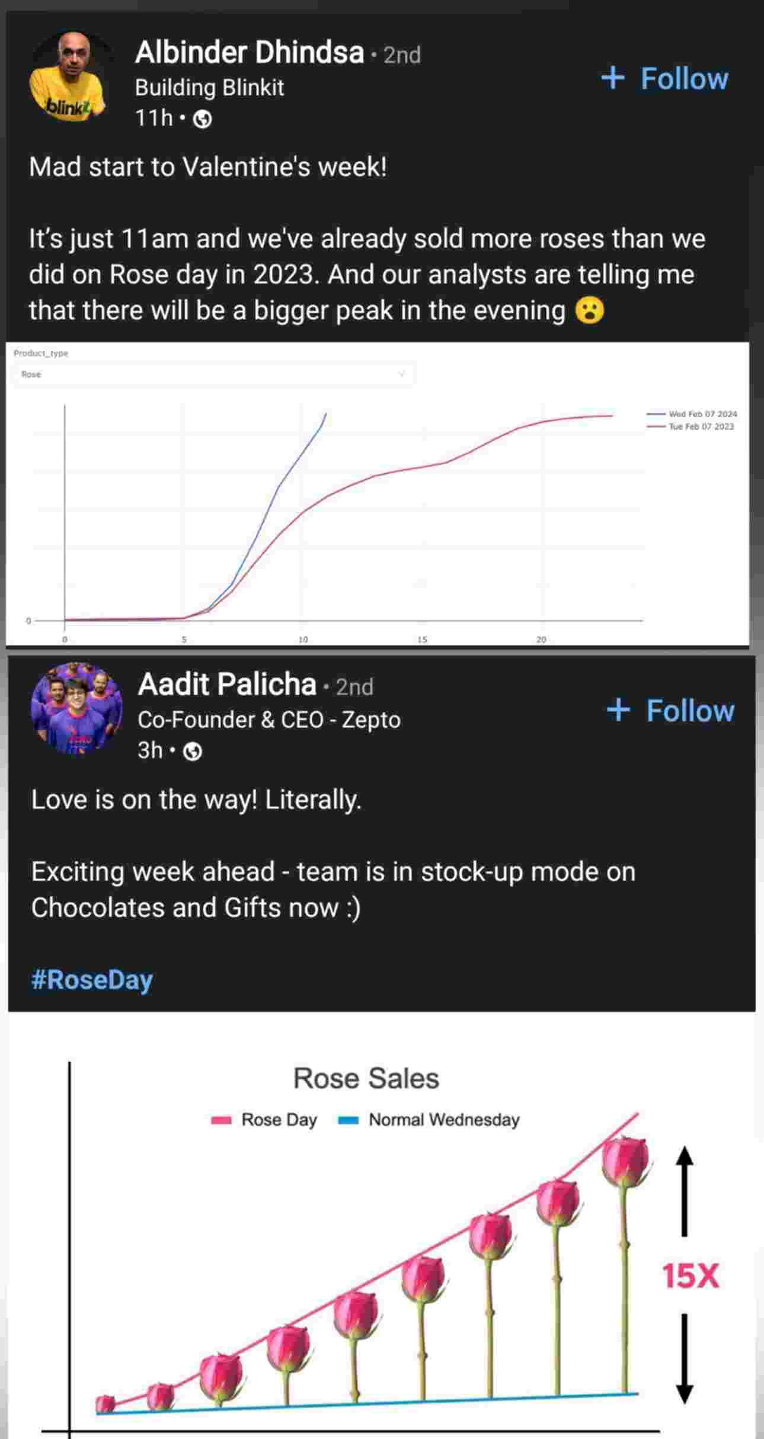Click the surprised face emoji in Albinder's post

pos(590,310)
